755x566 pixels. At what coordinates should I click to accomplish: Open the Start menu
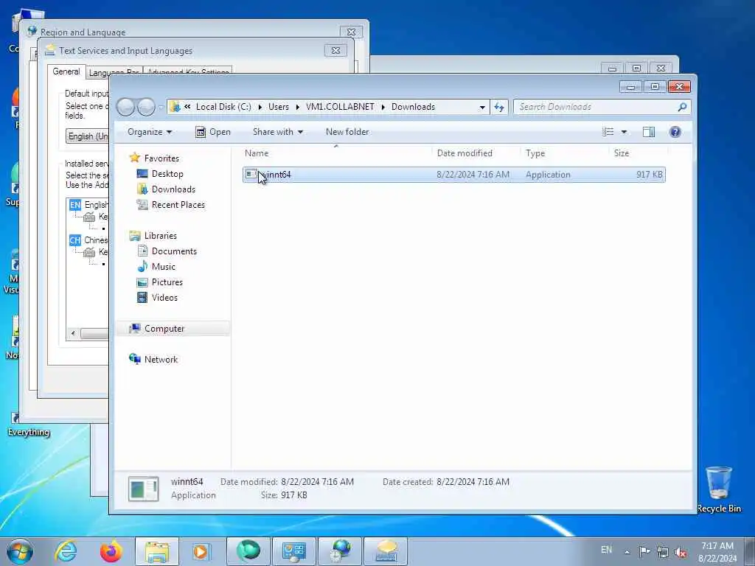pyautogui.click(x=20, y=551)
